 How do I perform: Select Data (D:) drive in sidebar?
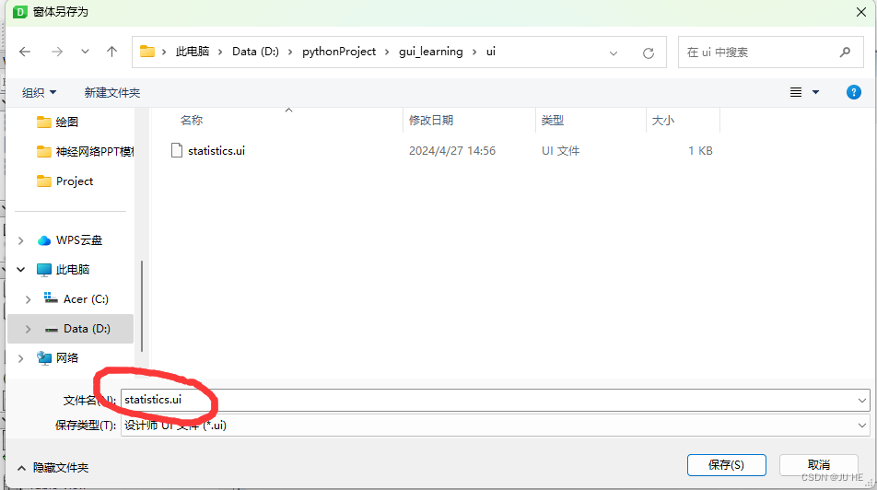coord(87,329)
